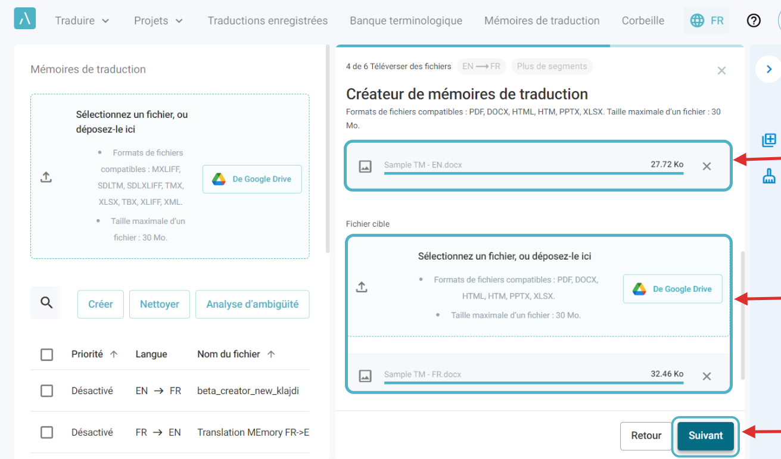Click the Sample TM - FR.docx progress bar
Screen dimensions: 781x459
click(x=534, y=383)
